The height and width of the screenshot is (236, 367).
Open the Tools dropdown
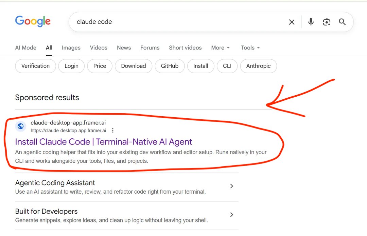click(250, 48)
